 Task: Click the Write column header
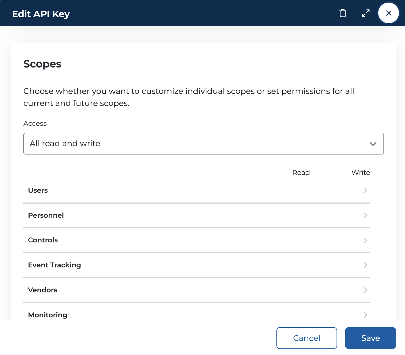[x=361, y=173]
